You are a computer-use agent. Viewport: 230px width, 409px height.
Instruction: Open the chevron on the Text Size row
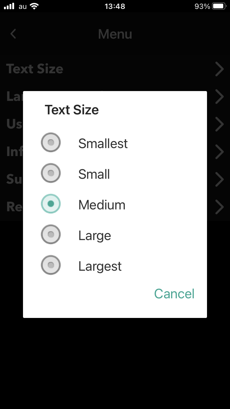click(x=219, y=69)
